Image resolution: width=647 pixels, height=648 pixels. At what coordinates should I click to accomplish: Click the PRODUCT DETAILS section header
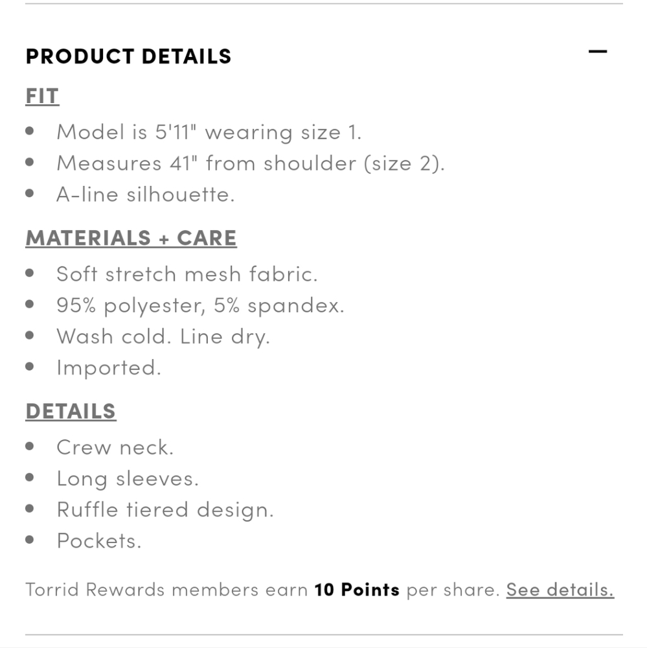point(128,56)
